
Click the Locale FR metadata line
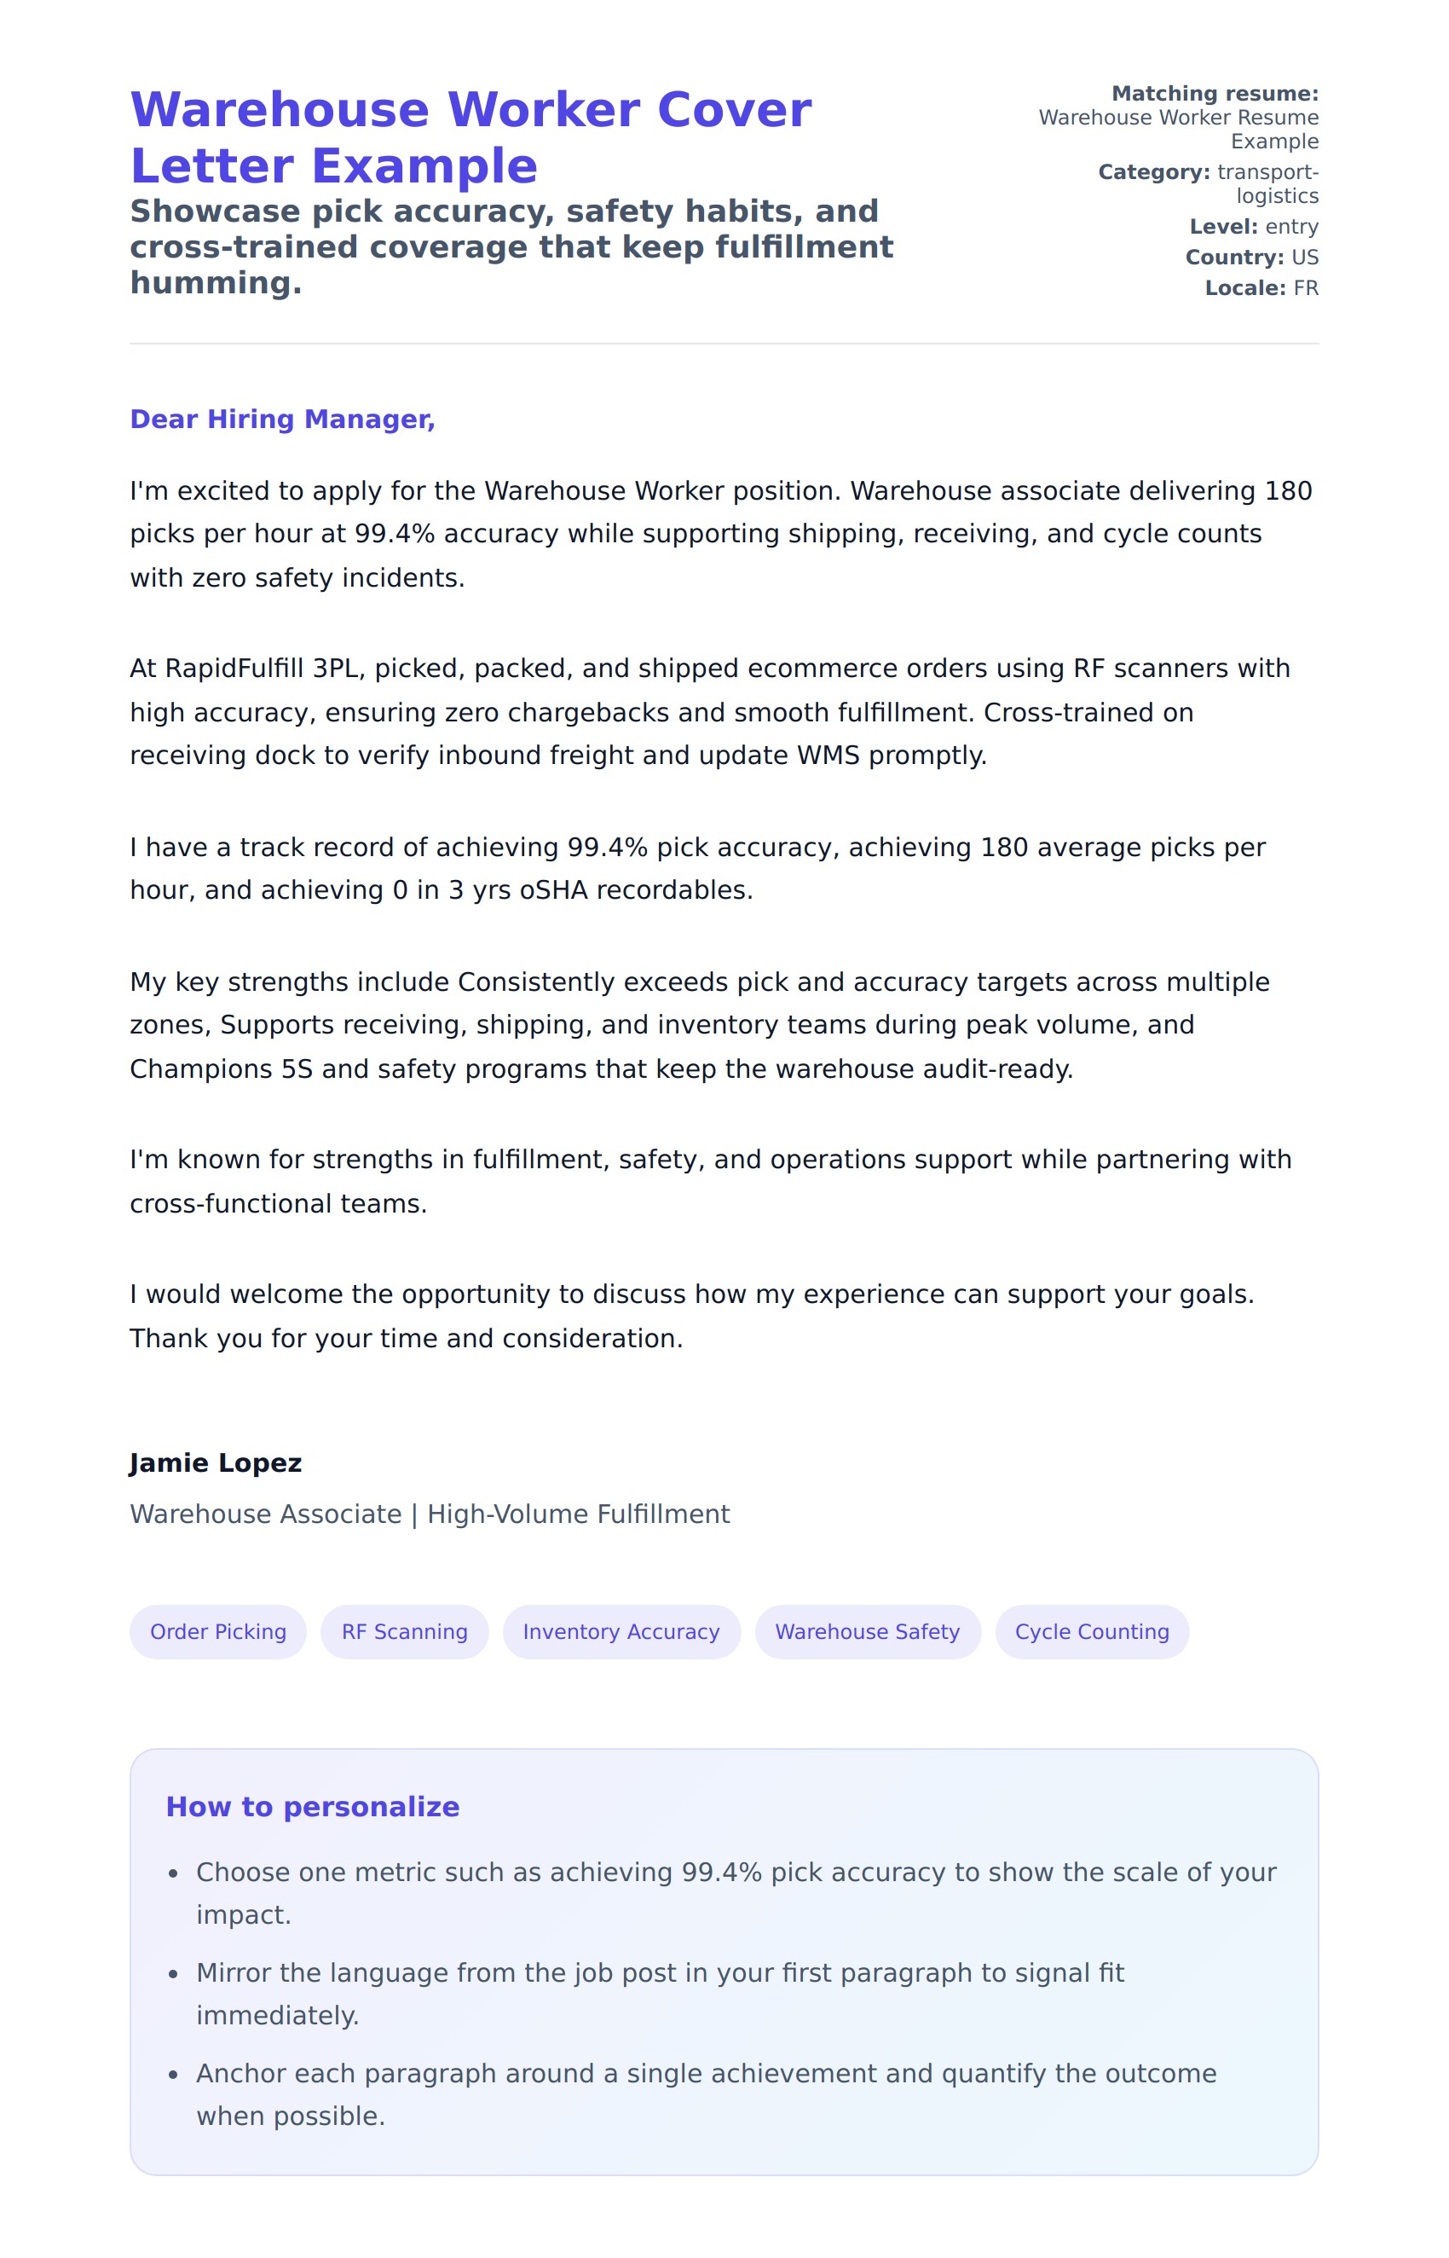tap(1261, 288)
